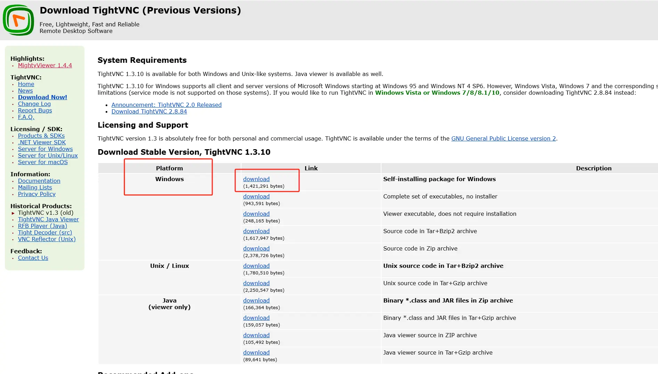Open the Change Log link

tap(34, 104)
